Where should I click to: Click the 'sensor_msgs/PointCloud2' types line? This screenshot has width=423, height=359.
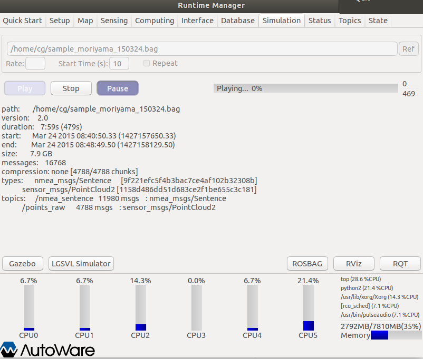139,190
